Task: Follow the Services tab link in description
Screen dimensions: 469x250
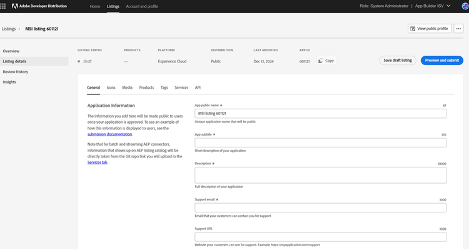Action: [x=98, y=162]
